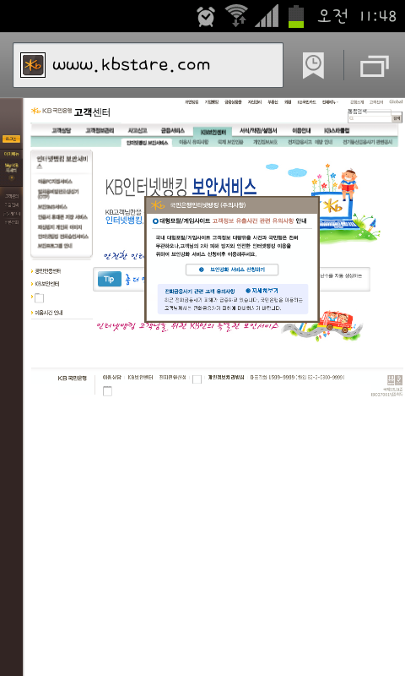Open the 고객상담 main menu tab
The image size is (405, 676).
pyautogui.click(x=61, y=130)
